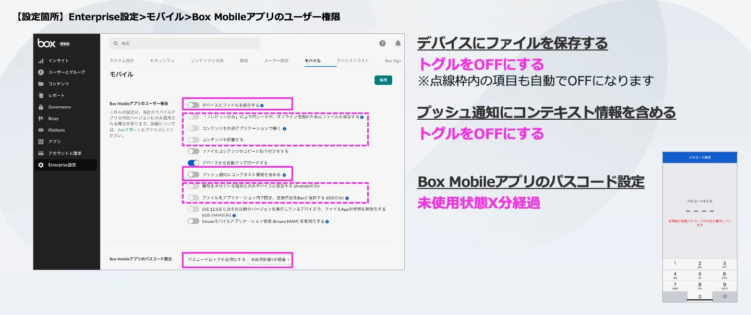Image resolution: width=751 pixels, height=315 pixels.
Task: Click the 管理者 badge beside logo
Action: click(65, 44)
